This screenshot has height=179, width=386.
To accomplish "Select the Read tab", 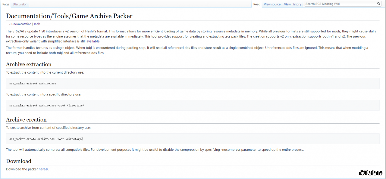I will [x=257, y=4].
